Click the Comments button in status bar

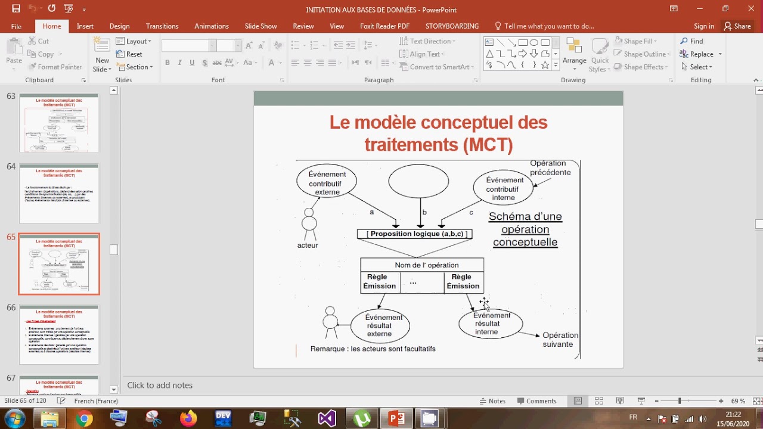coord(536,401)
